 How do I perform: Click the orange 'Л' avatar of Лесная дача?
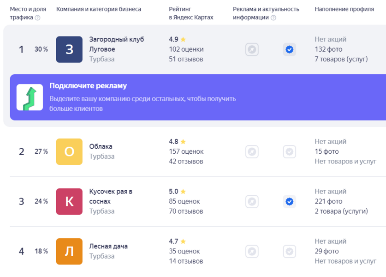(69, 251)
